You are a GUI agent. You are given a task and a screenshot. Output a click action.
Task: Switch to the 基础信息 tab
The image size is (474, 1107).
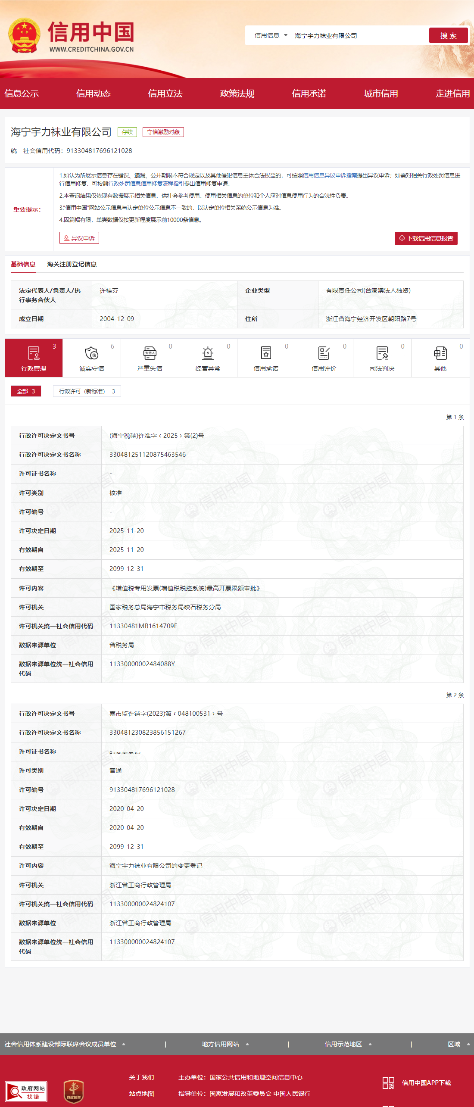(x=23, y=264)
